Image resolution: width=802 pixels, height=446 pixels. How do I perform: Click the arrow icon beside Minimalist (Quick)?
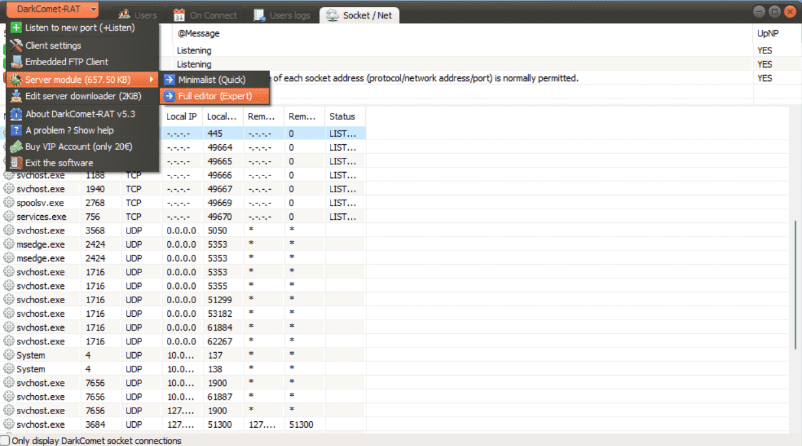click(170, 80)
